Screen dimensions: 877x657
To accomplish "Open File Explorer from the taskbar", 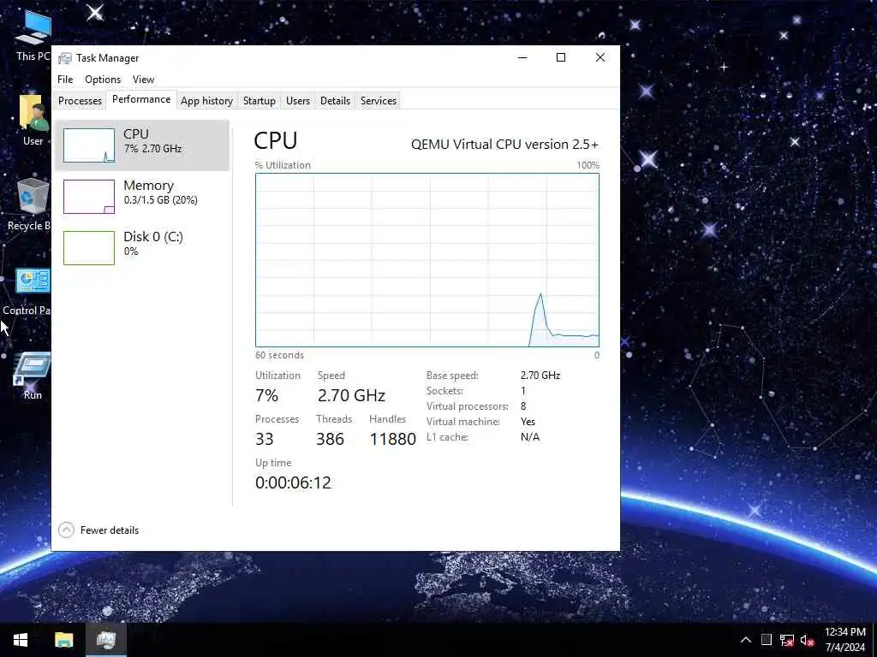I will (x=63, y=640).
